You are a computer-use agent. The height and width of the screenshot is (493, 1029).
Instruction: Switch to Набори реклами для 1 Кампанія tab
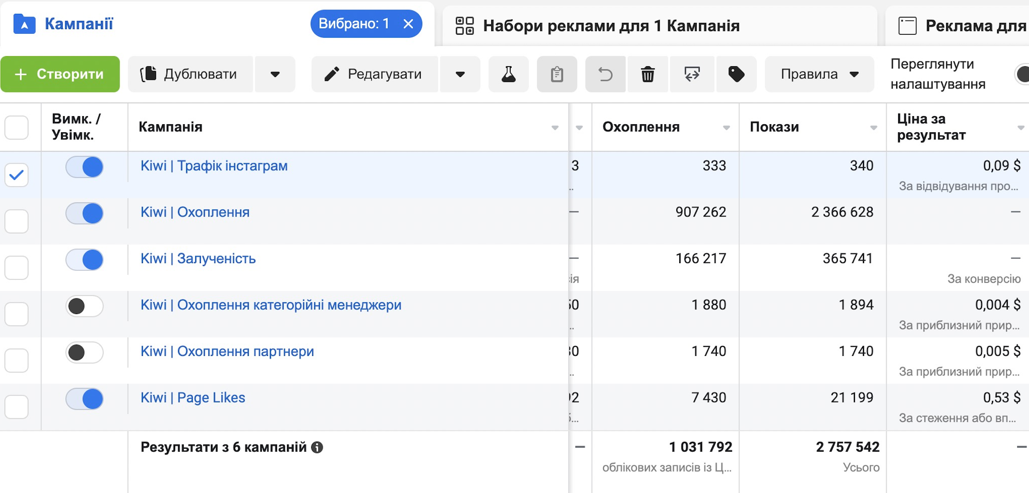click(x=660, y=26)
